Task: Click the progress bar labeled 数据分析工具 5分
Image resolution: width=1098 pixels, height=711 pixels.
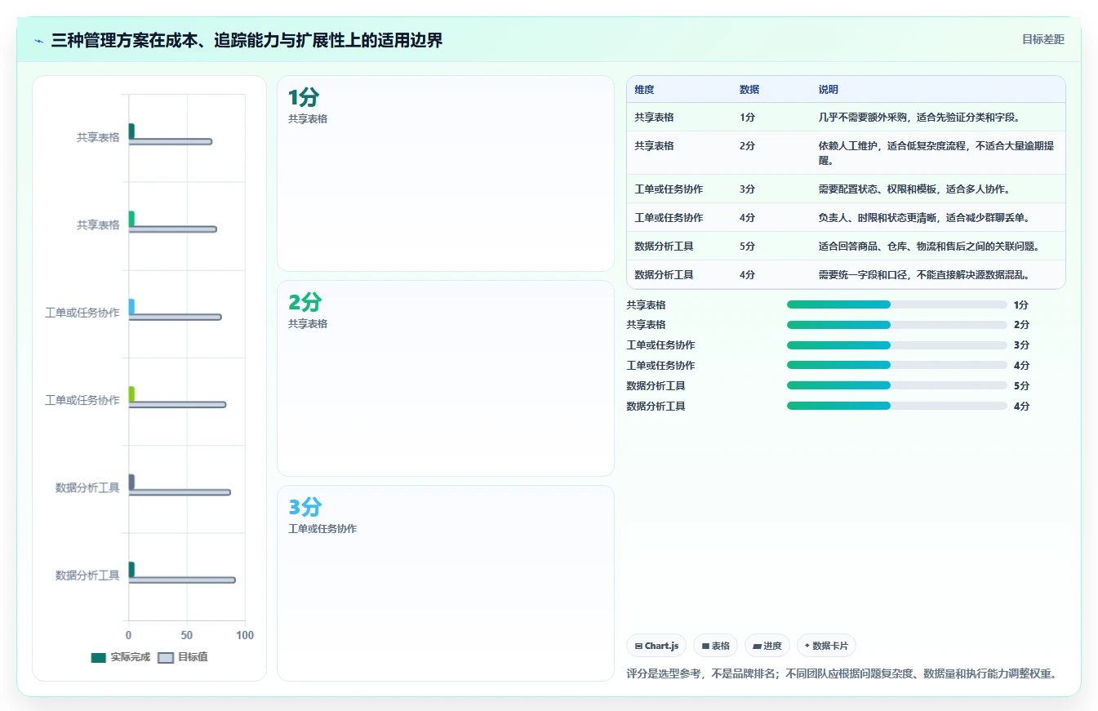Action: (x=896, y=385)
